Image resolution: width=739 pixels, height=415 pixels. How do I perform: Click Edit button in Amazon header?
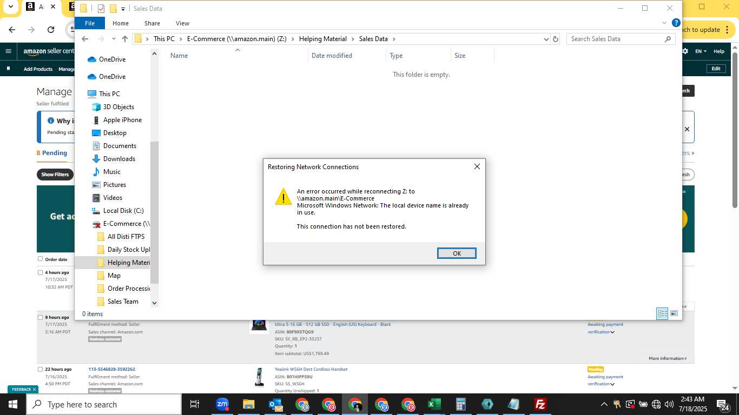click(716, 69)
